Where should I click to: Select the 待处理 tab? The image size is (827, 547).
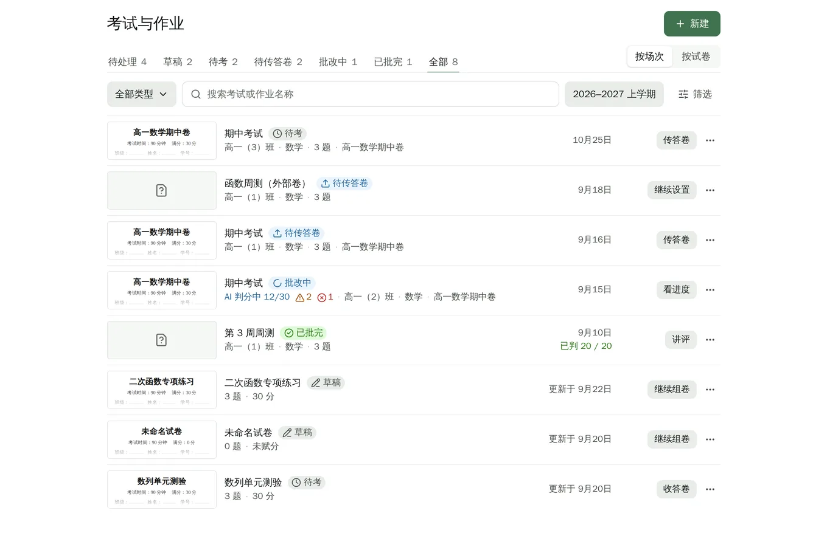point(127,62)
